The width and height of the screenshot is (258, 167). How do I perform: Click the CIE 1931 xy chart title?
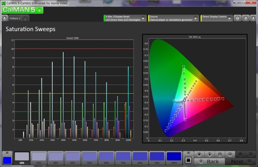coord(195,37)
